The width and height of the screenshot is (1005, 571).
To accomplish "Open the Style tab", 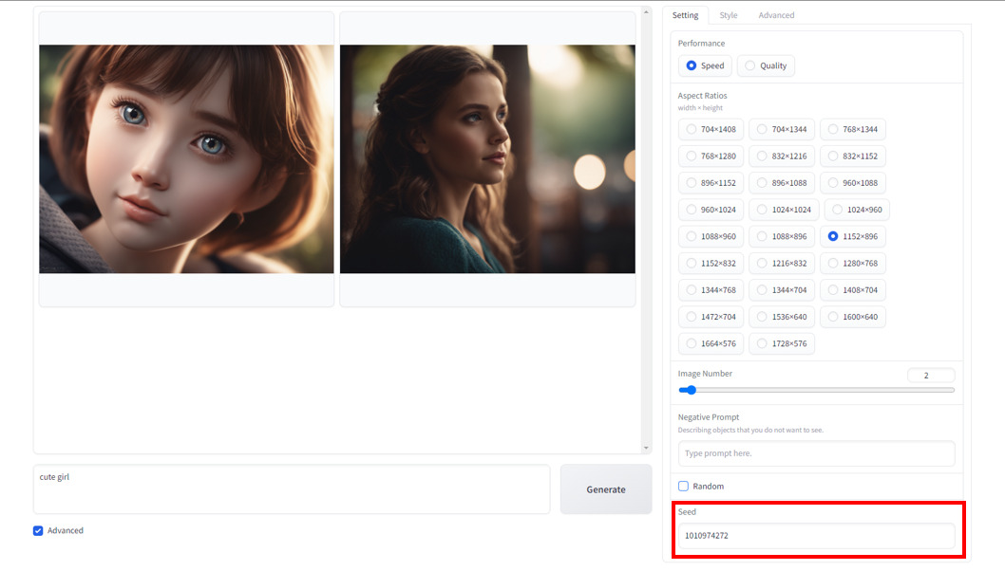I will point(729,15).
